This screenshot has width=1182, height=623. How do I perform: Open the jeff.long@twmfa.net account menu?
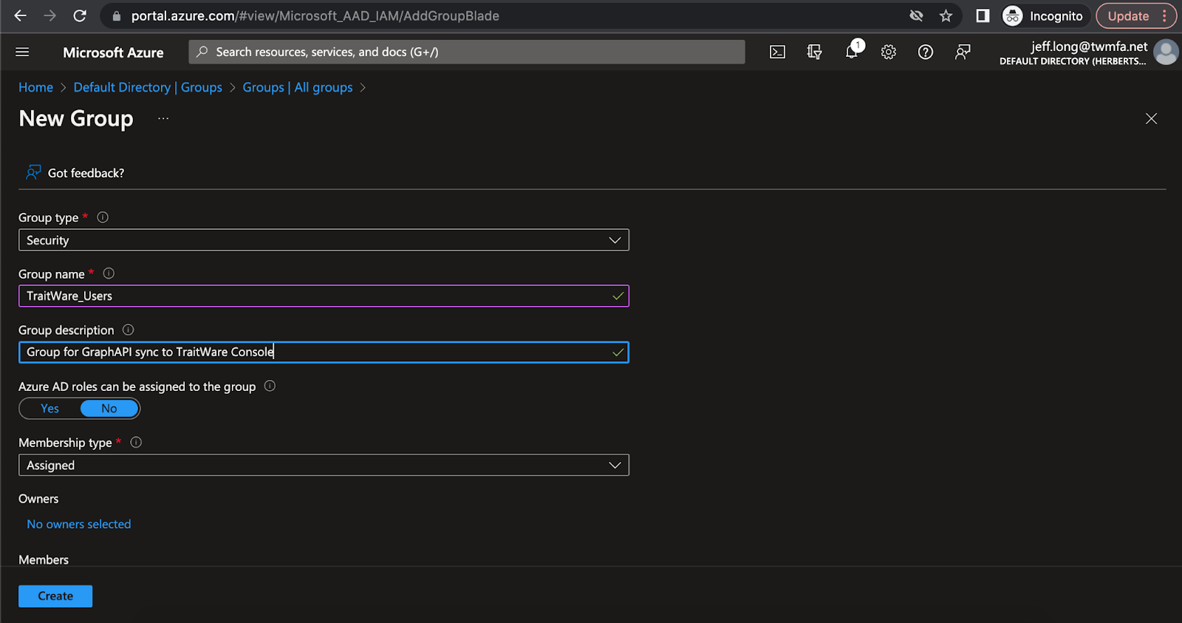pos(1073,52)
